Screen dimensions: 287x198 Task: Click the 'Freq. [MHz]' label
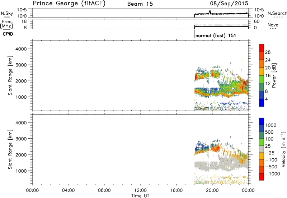(x=7, y=24)
